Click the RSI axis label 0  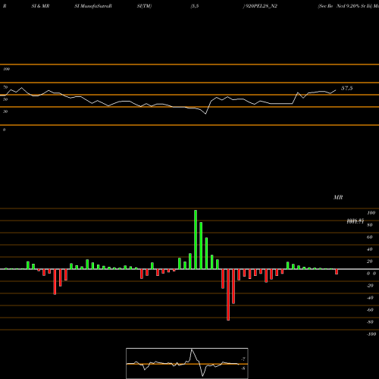tap(4, 130)
